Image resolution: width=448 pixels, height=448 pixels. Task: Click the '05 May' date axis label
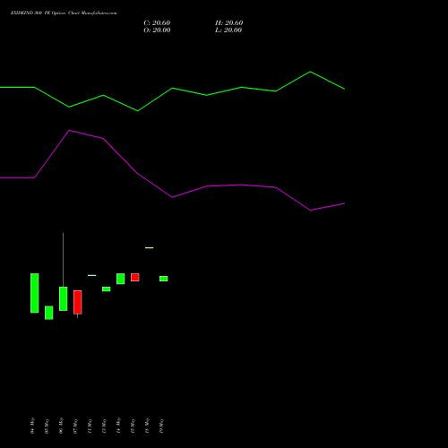pyautogui.click(x=47, y=426)
